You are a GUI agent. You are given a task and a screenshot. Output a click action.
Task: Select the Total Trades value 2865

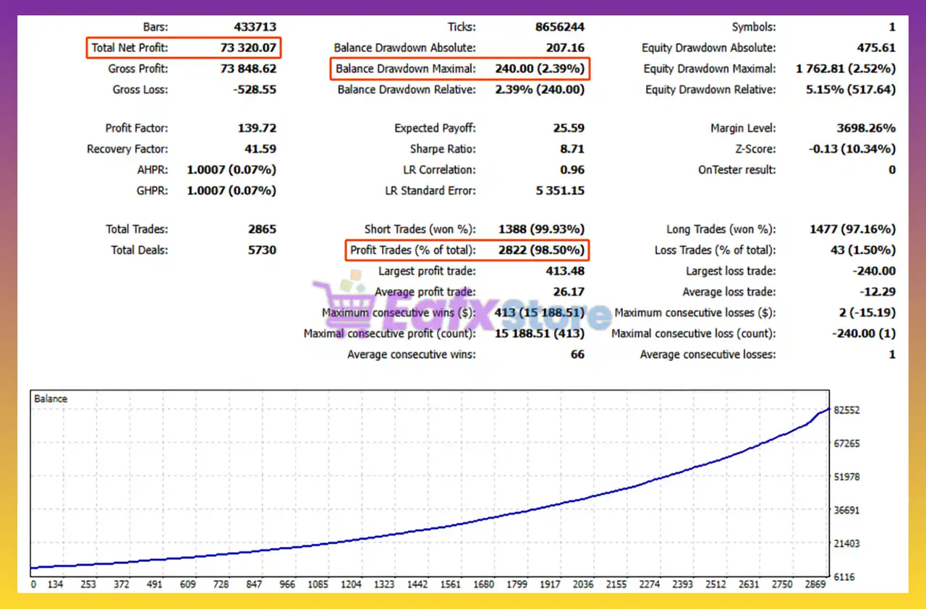[262, 229]
